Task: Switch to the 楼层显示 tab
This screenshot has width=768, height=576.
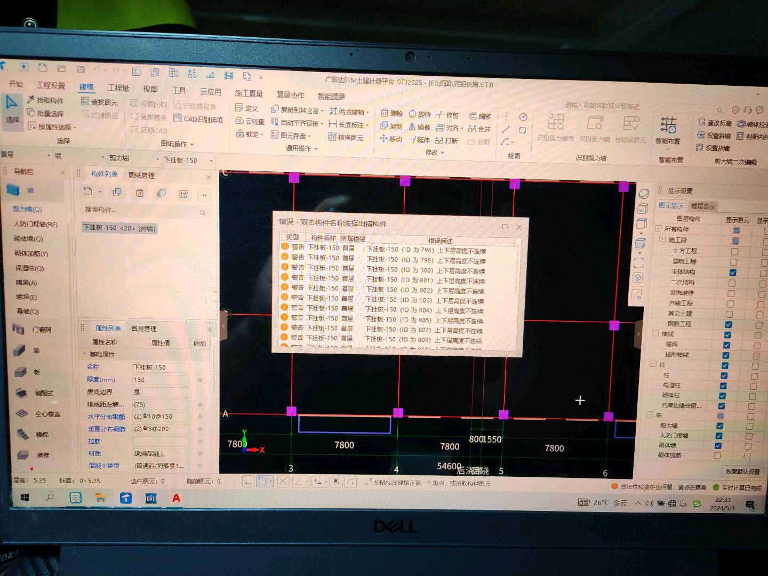Action: tap(702, 206)
